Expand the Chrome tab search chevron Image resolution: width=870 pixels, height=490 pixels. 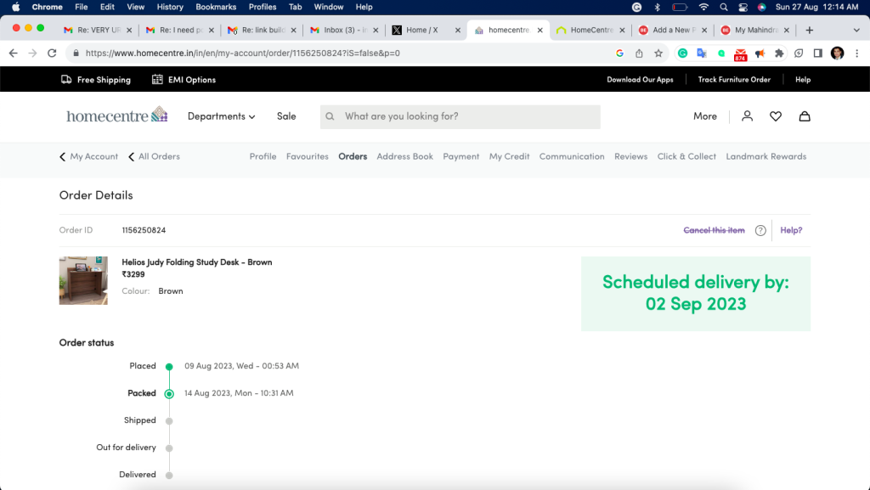(856, 30)
